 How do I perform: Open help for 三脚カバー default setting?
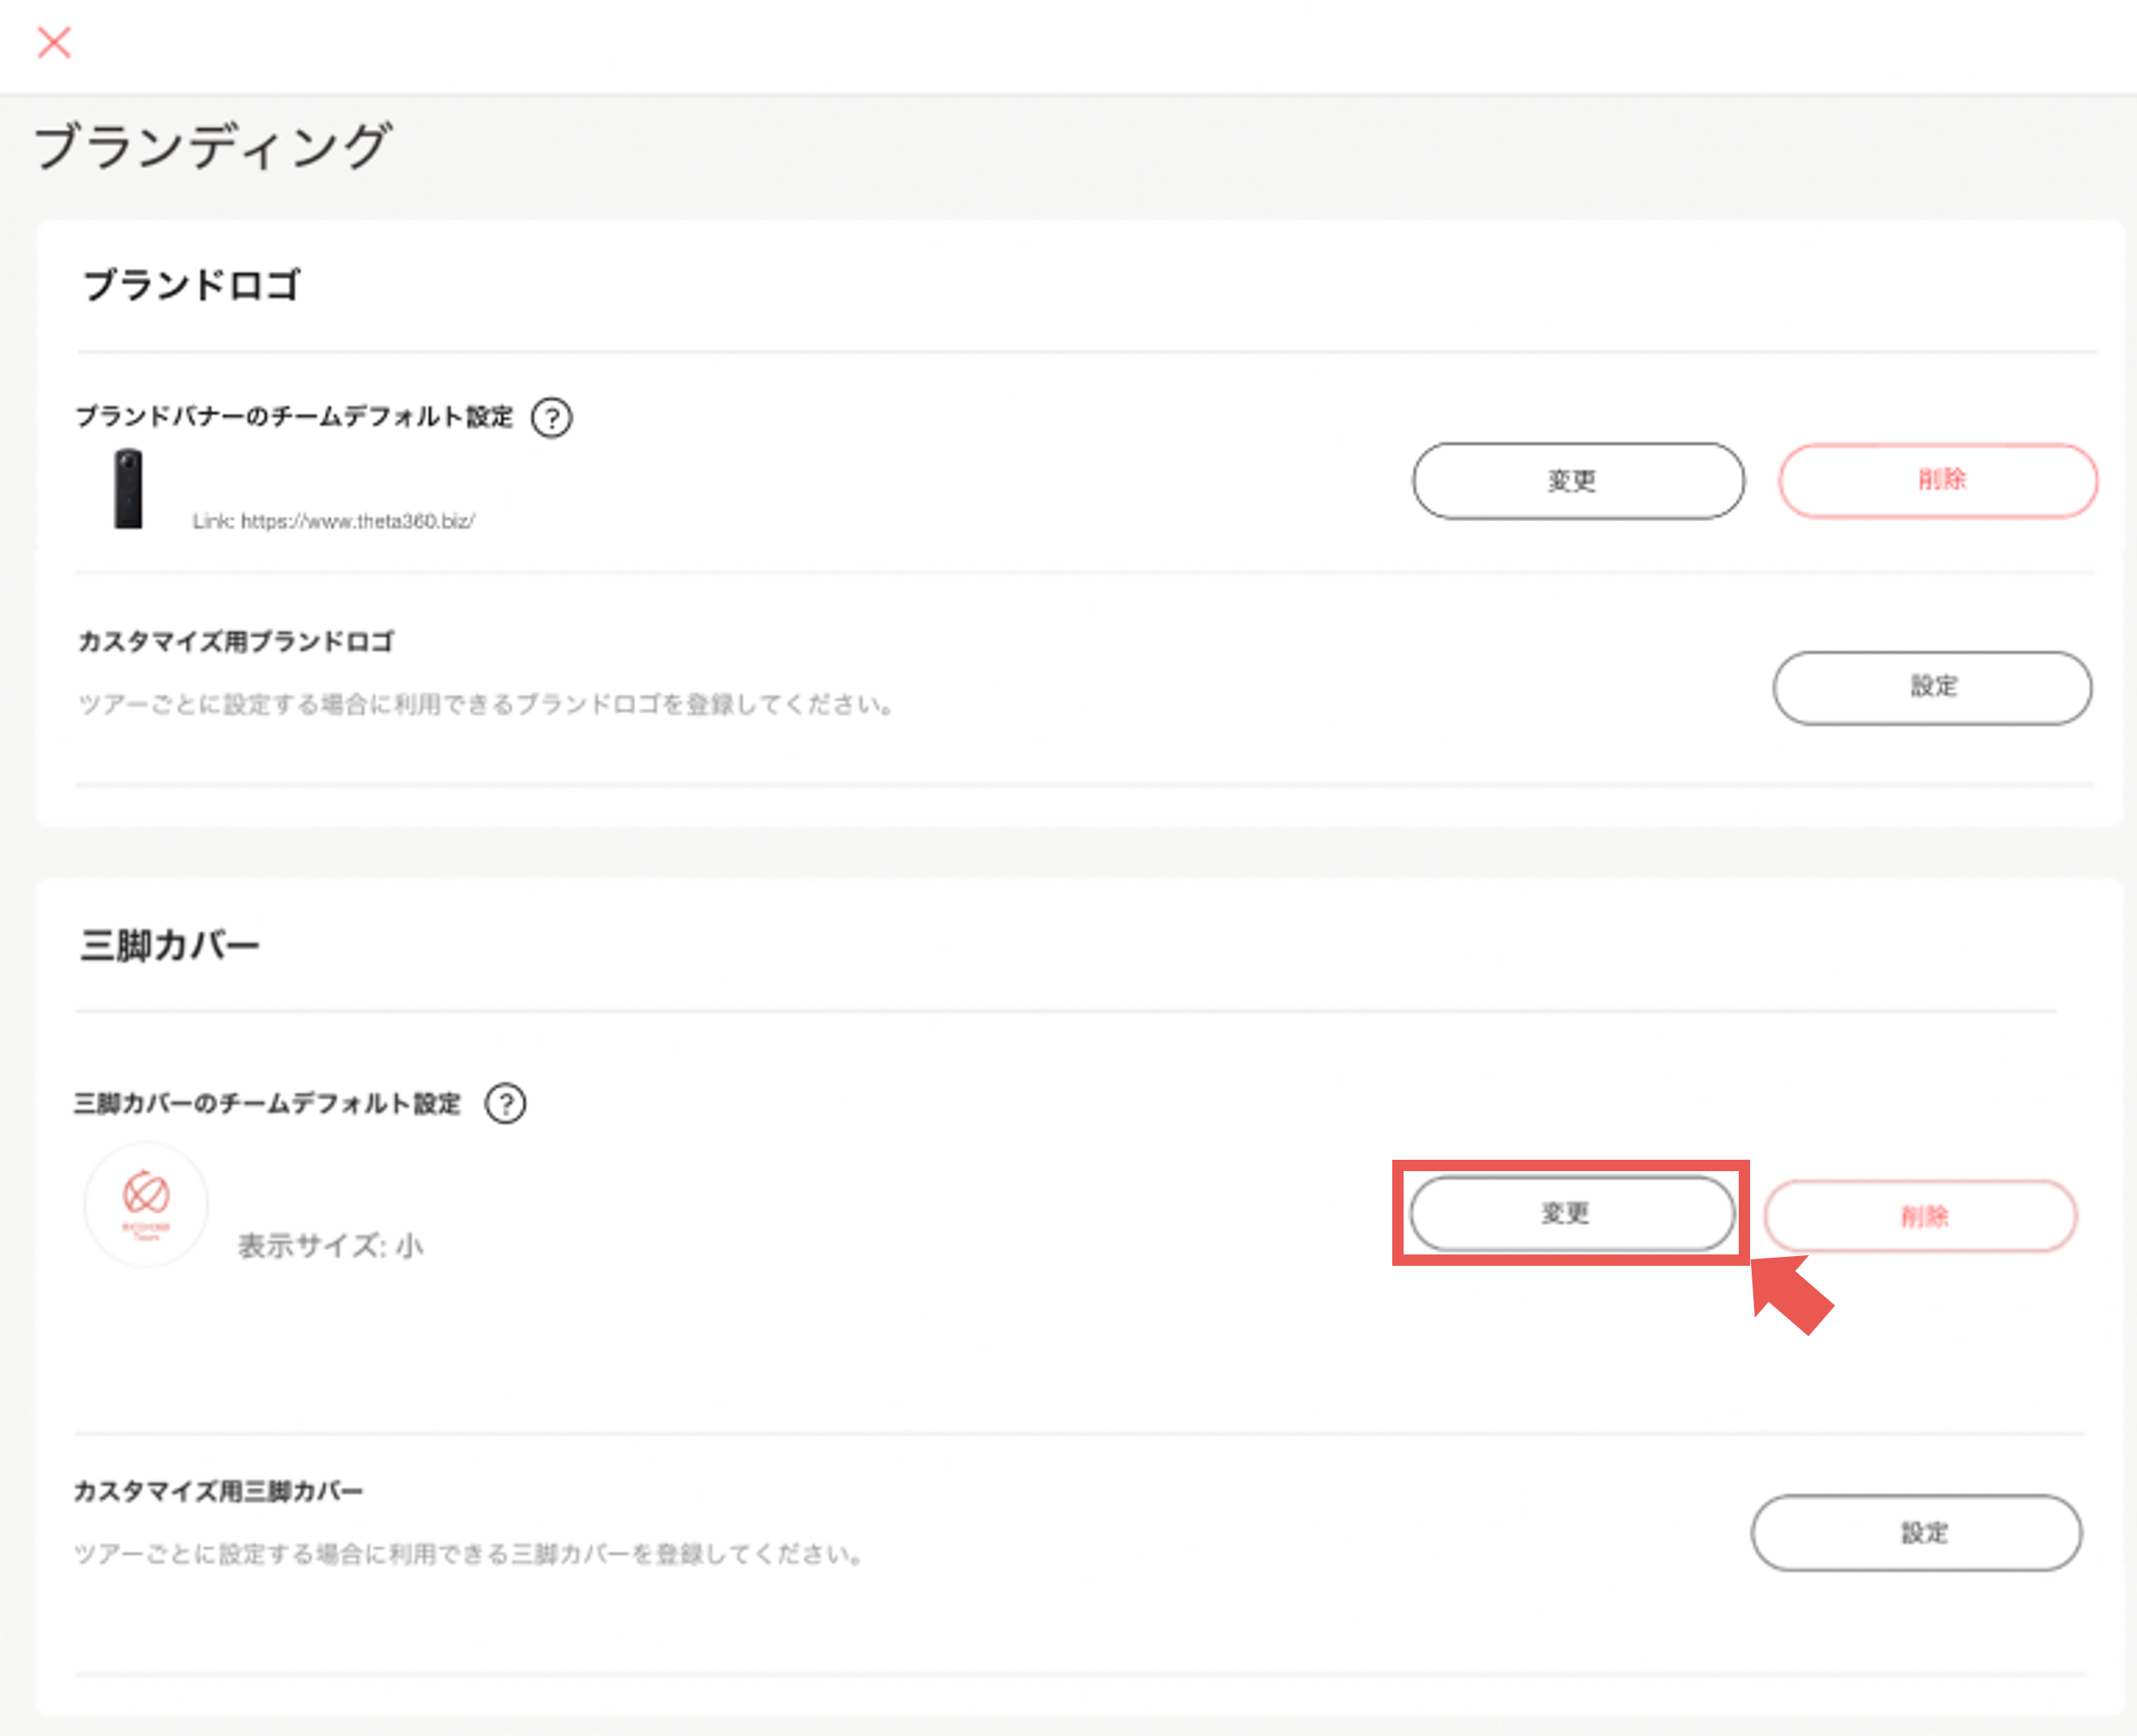click(x=506, y=1103)
